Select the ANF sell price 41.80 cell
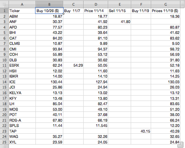This screenshot has width=185, height=148. click(x=119, y=22)
